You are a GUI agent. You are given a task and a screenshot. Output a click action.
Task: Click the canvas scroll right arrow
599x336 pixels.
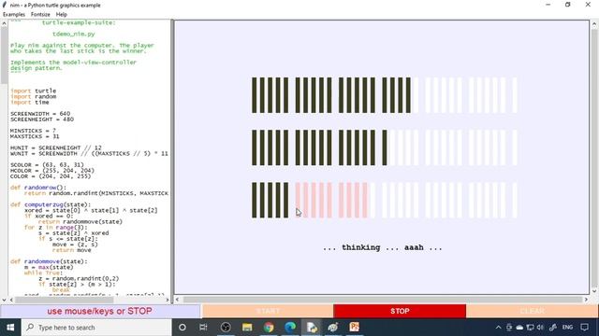(x=586, y=300)
